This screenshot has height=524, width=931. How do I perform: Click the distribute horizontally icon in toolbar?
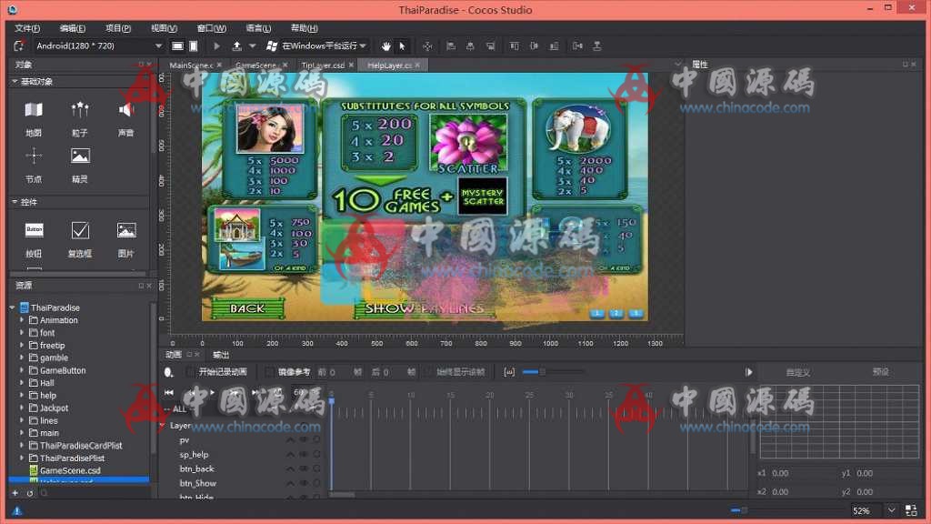click(x=577, y=45)
